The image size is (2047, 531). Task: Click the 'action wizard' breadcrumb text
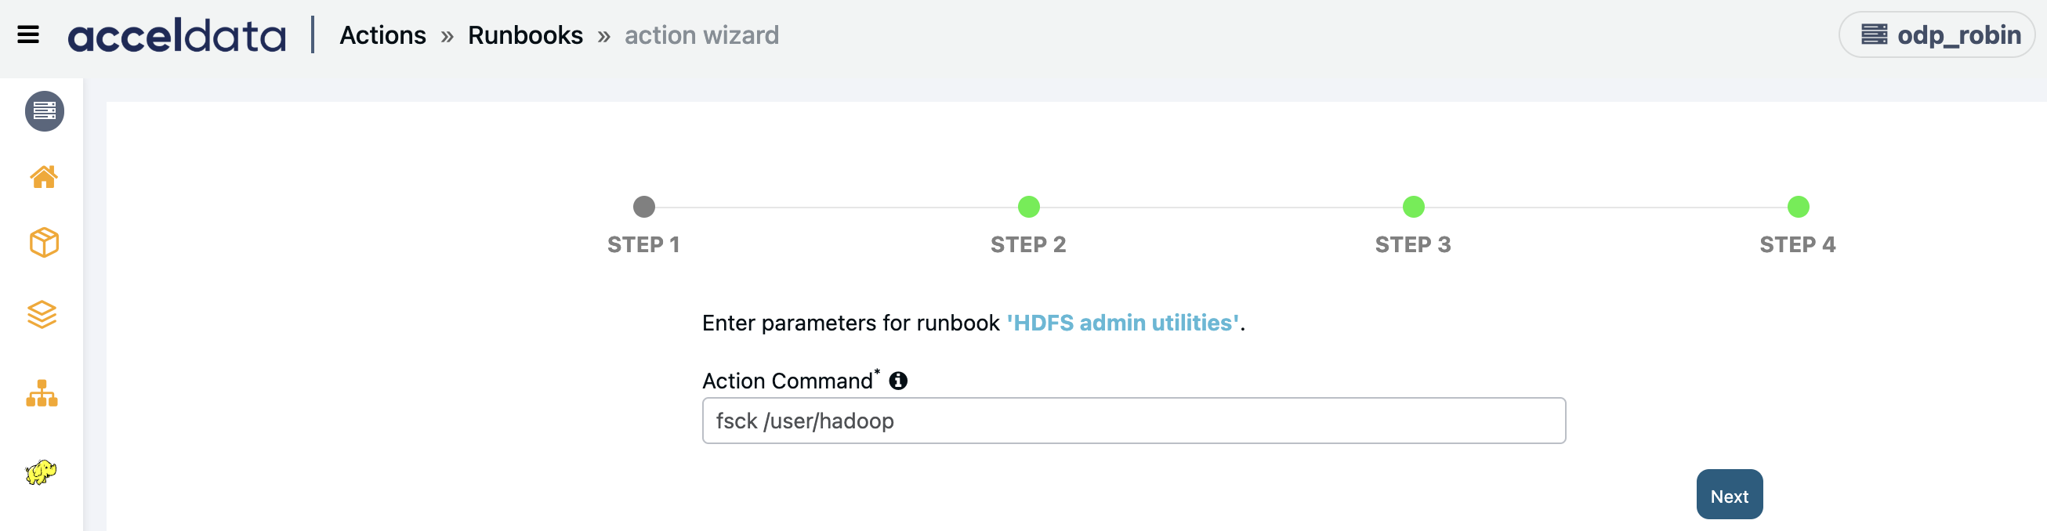pyautogui.click(x=701, y=35)
